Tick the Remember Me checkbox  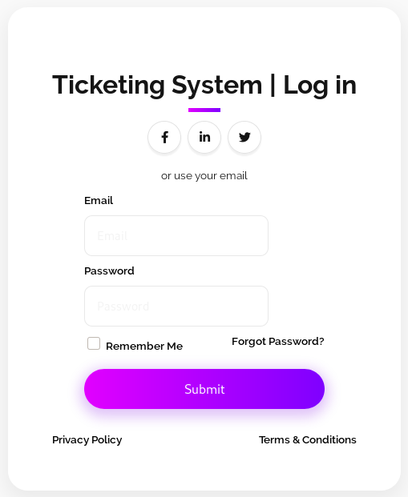pos(94,343)
